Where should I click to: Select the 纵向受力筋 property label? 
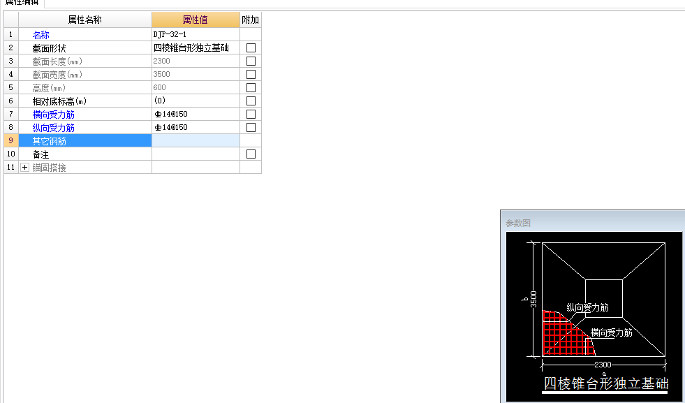53,128
